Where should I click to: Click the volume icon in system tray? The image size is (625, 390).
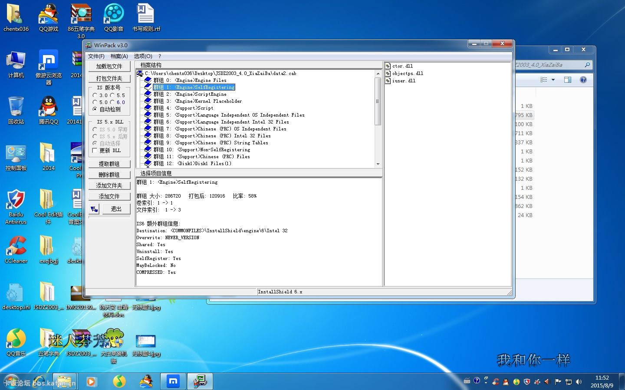click(x=579, y=382)
